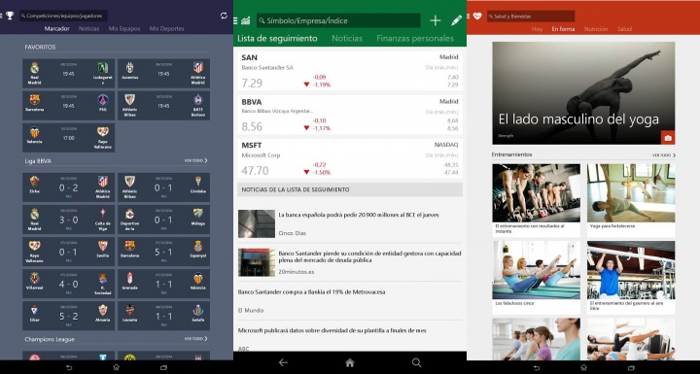This screenshot has width=700, height=374.
Task: Open camera slideshow icon on yoga article
Action: (x=668, y=138)
